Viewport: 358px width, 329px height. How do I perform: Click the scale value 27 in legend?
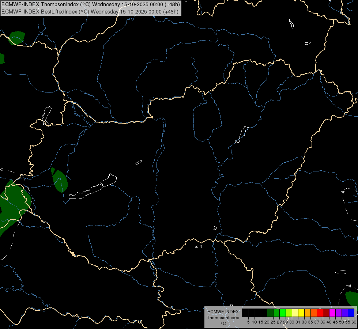click(x=279, y=322)
